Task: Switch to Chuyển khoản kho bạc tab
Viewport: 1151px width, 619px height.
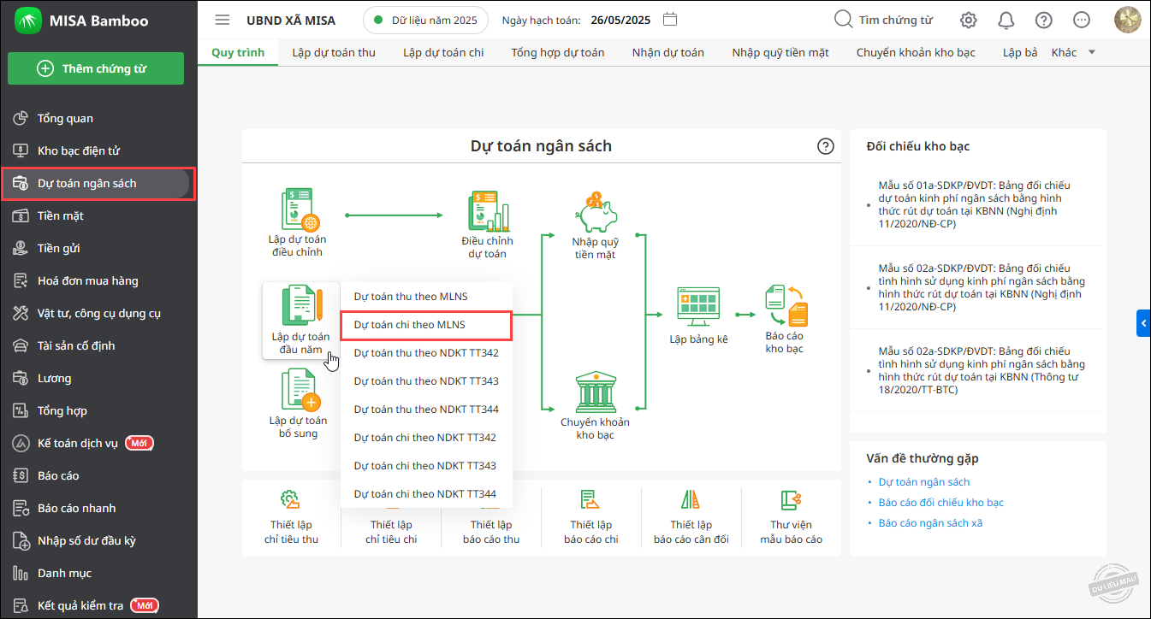Action: (916, 52)
